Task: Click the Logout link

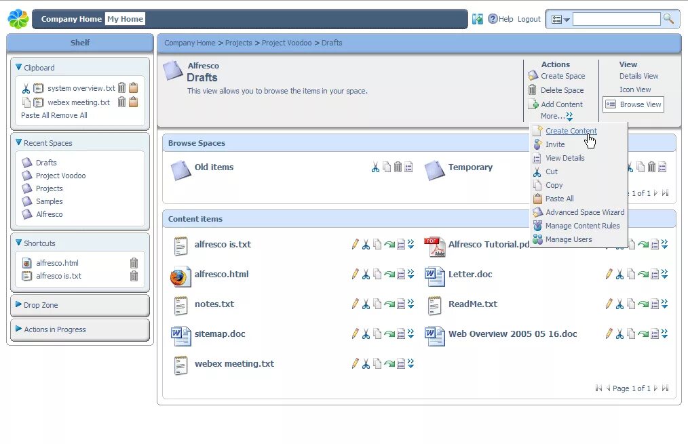Action: coord(529,19)
